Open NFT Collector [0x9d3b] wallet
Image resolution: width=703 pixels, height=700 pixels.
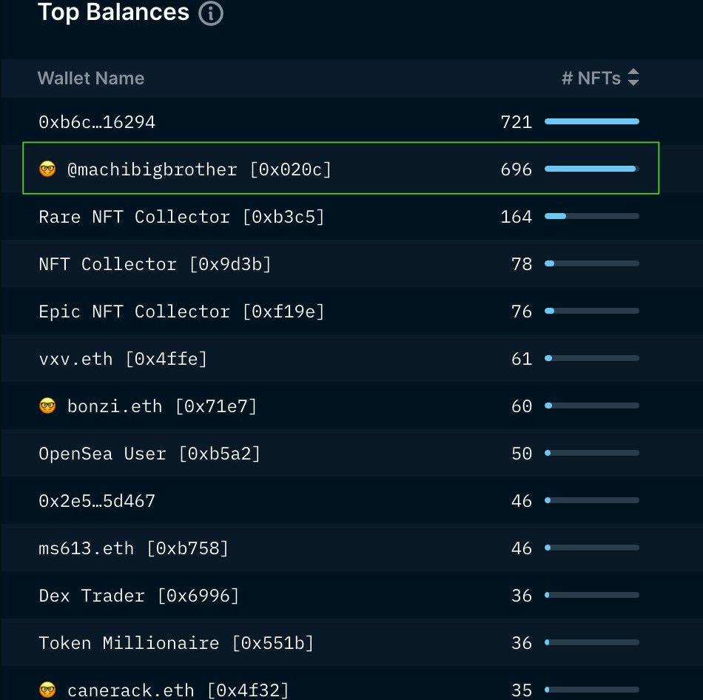(x=155, y=264)
